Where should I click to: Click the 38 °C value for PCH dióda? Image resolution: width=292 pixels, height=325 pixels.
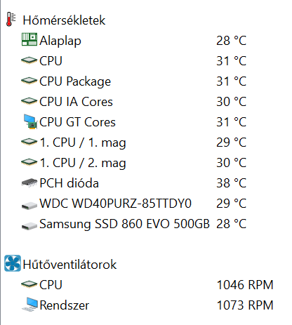231,183
